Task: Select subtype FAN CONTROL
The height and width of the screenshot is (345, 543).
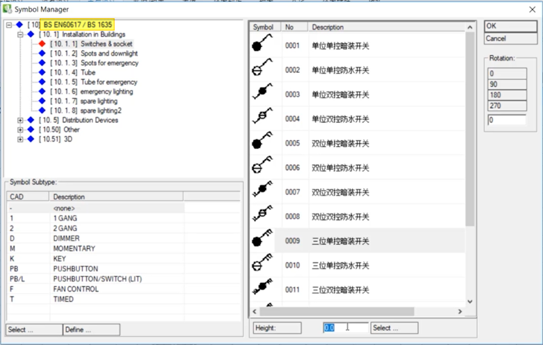Action: pyautogui.click(x=95, y=289)
